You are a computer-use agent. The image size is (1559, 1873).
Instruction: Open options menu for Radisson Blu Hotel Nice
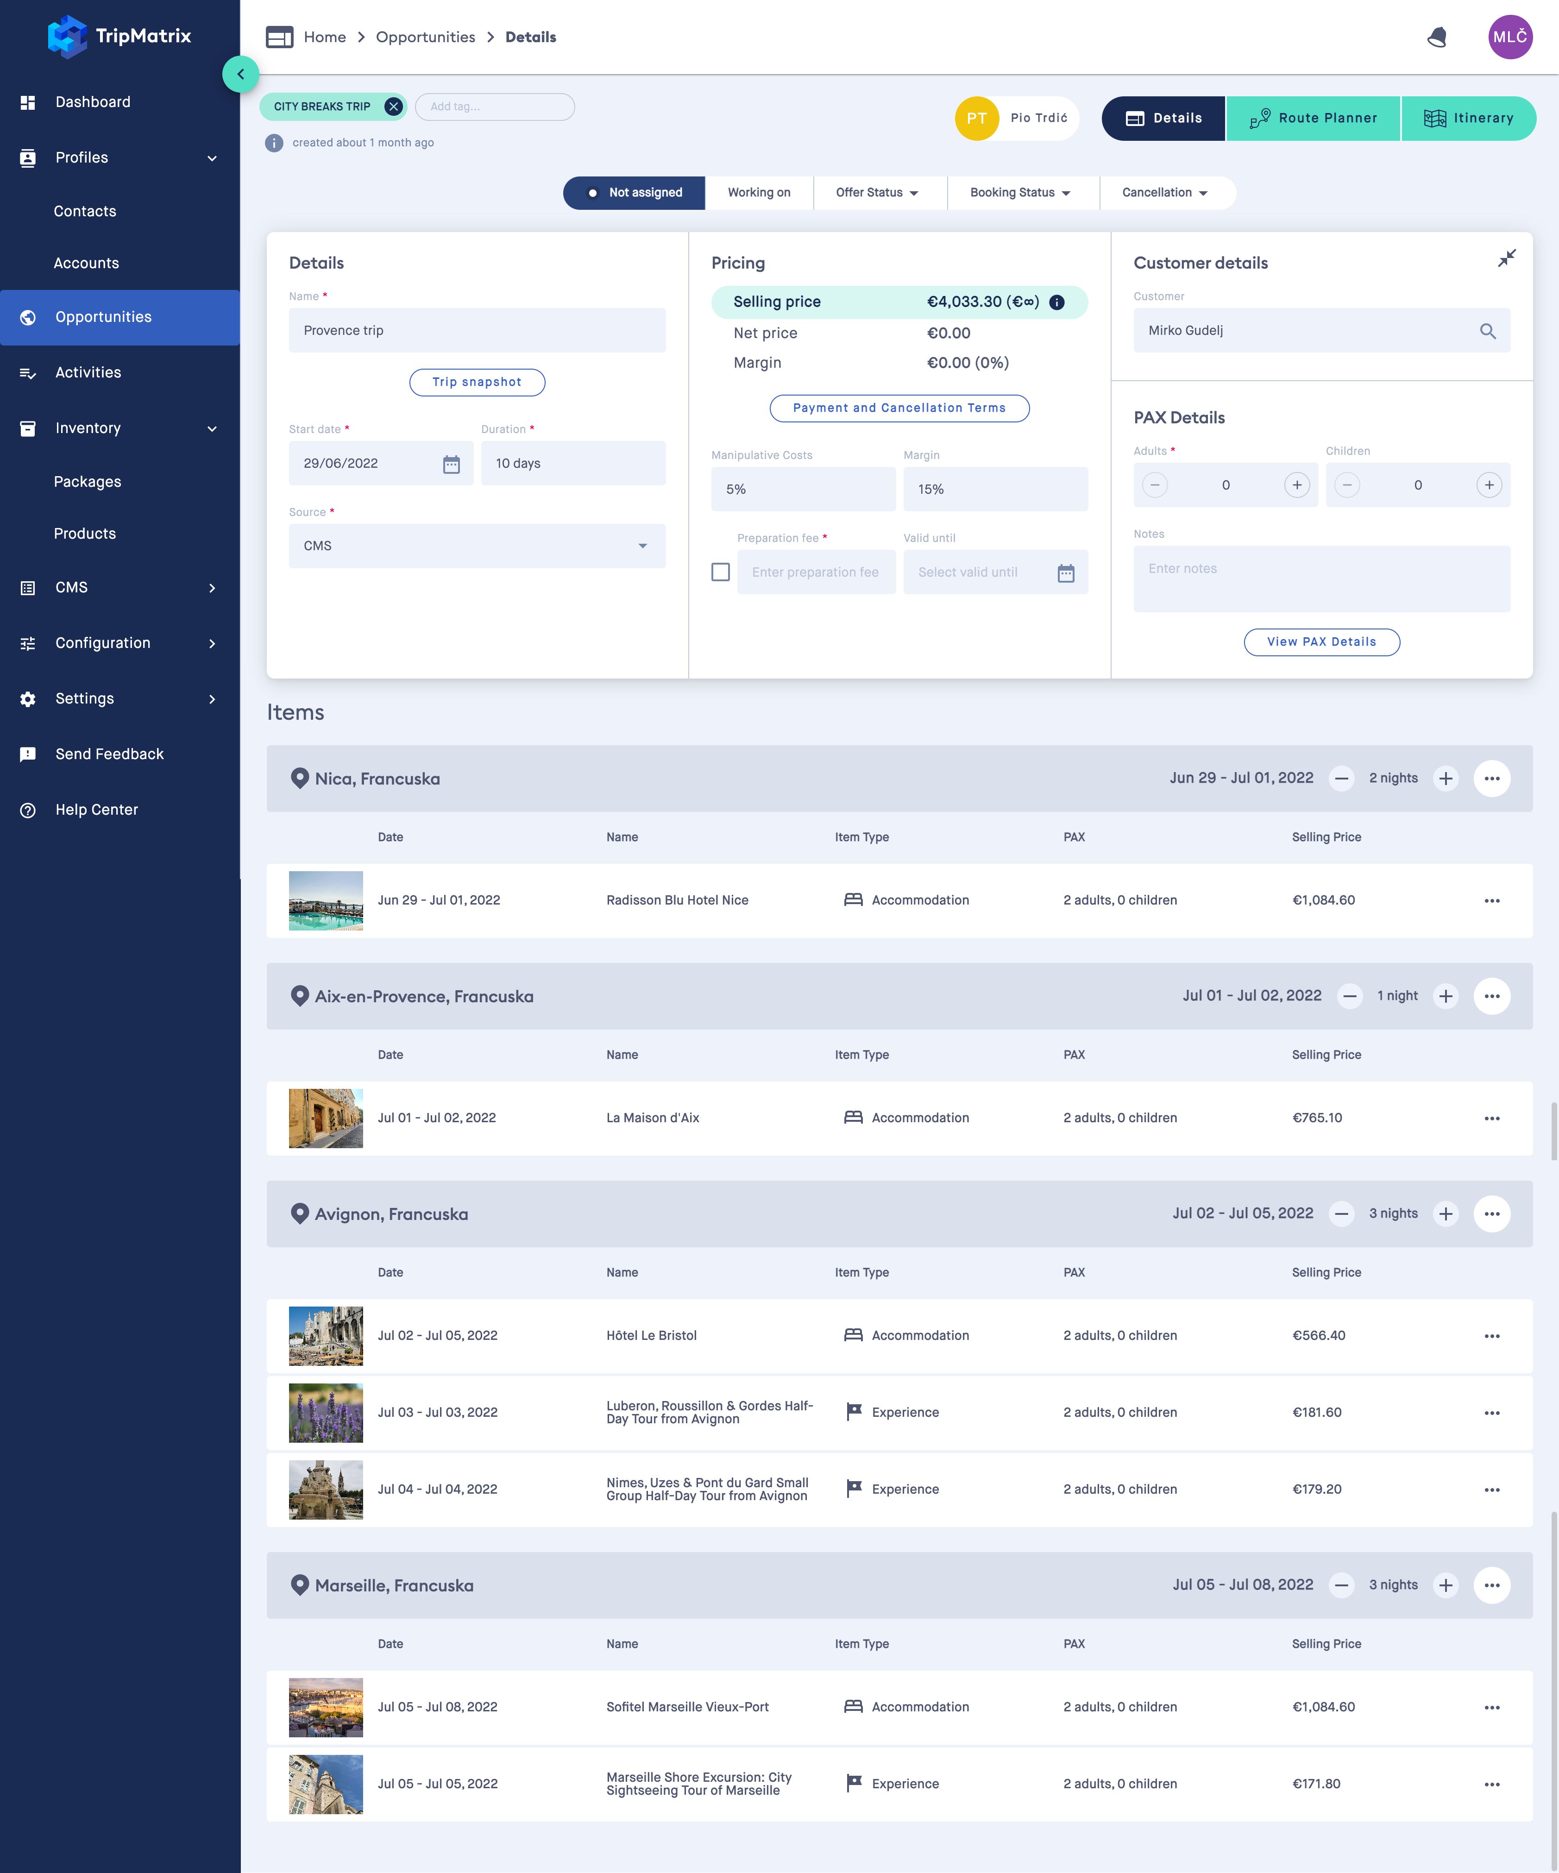click(x=1491, y=901)
